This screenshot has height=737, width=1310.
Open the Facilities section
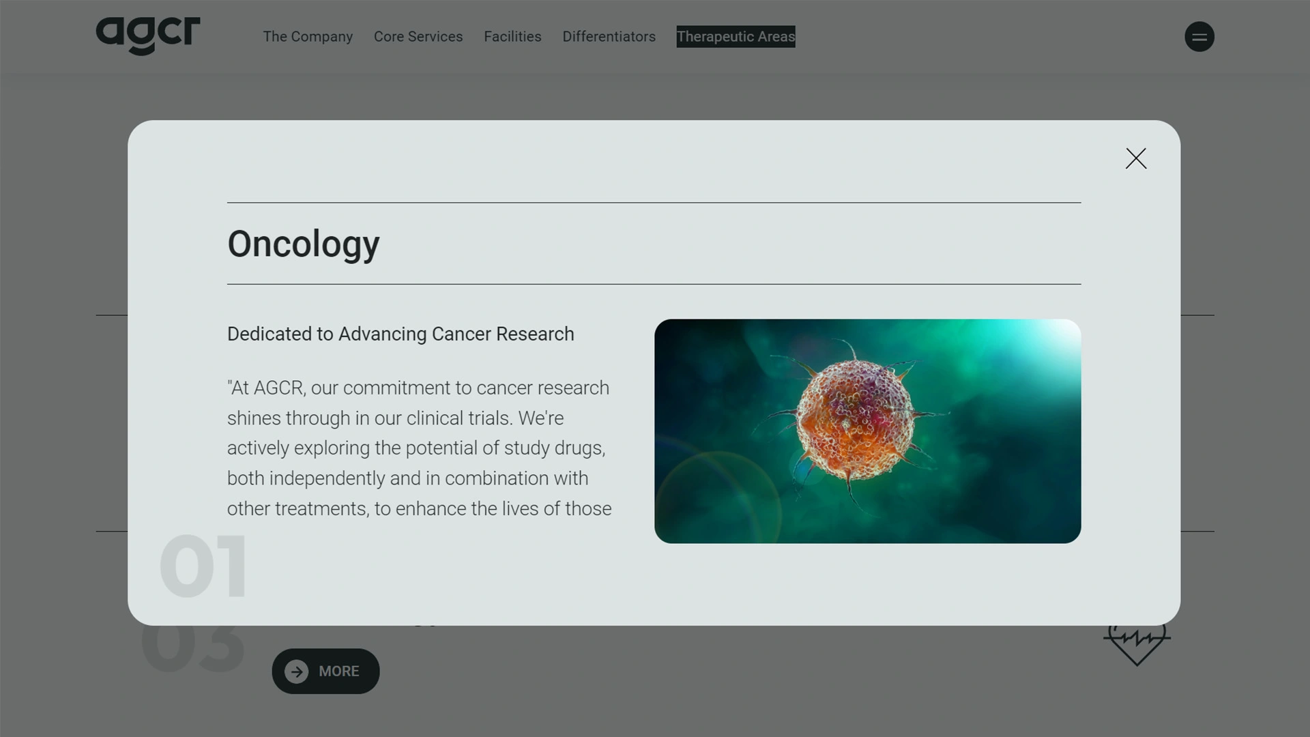(512, 36)
